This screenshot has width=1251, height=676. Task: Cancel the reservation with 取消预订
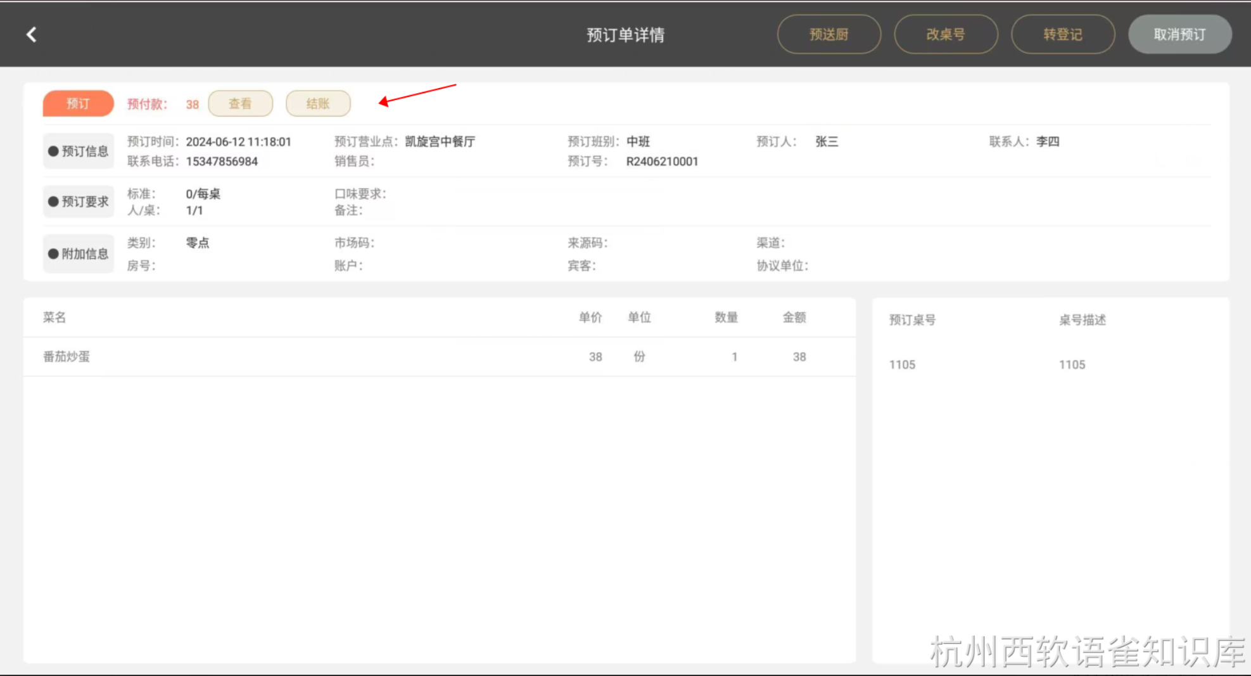(1179, 34)
